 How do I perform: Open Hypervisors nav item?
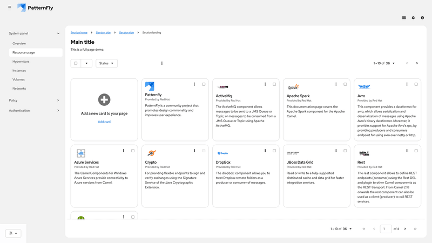click(x=36, y=62)
